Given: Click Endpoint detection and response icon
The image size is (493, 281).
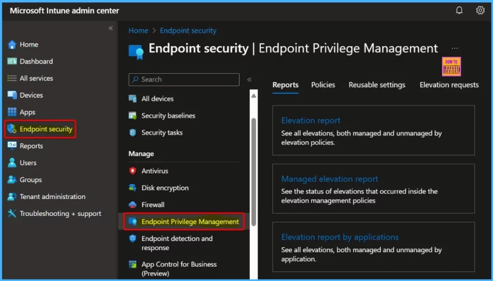Looking at the screenshot, I should click(x=133, y=239).
